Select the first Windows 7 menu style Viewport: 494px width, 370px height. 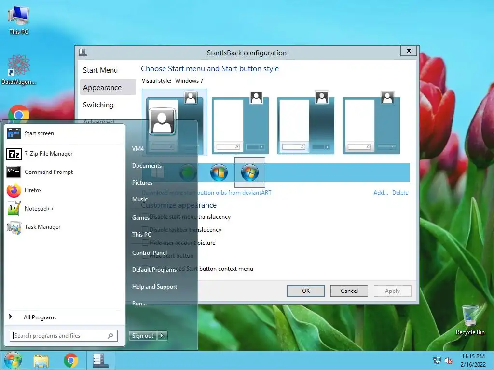coord(175,122)
